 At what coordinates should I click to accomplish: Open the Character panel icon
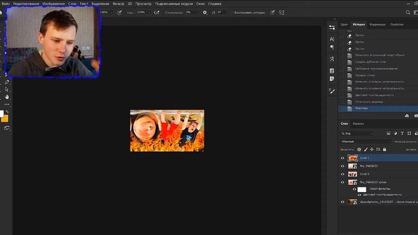coord(332,39)
